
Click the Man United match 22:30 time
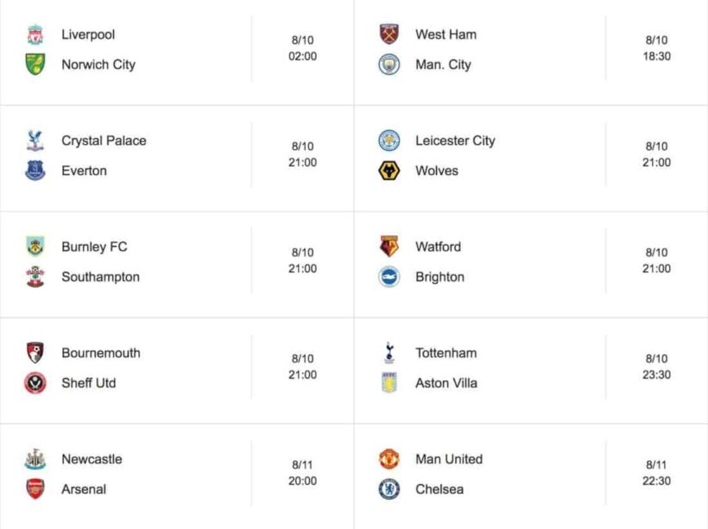656,481
